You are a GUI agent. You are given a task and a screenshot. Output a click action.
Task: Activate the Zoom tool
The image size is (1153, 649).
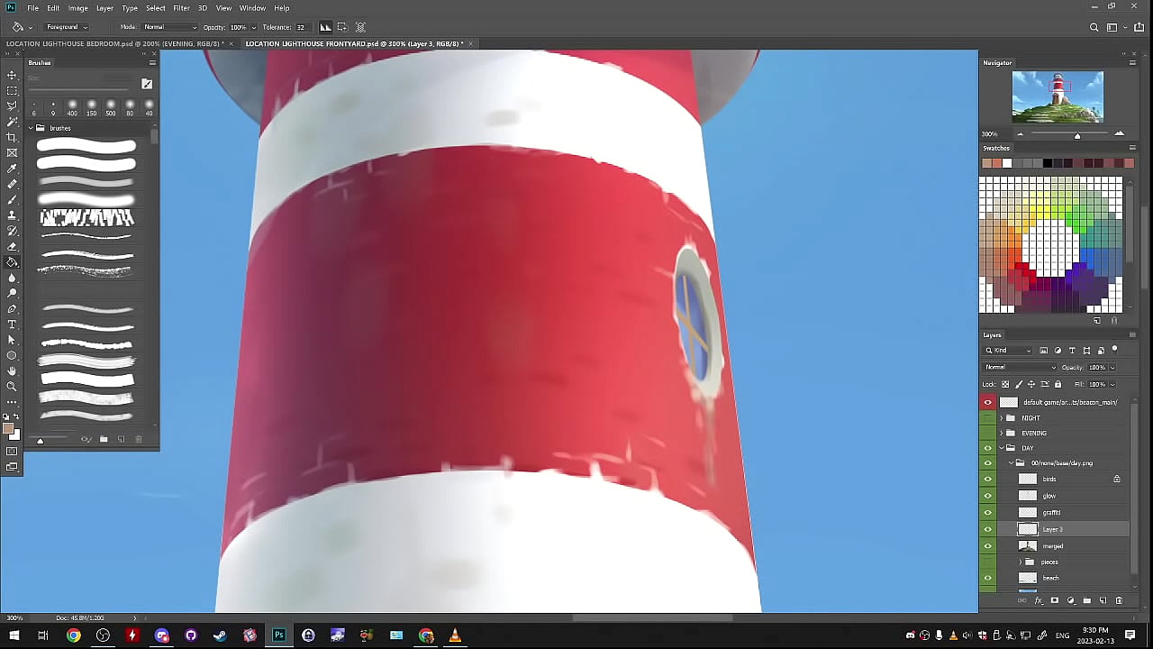tap(12, 386)
